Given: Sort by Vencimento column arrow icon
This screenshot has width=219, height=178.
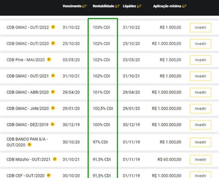Looking at the screenshot, I should point(85,6).
